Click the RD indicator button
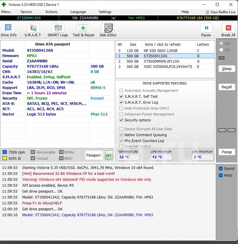The height and width of the screenshot is (244, 238). coord(231,130)
